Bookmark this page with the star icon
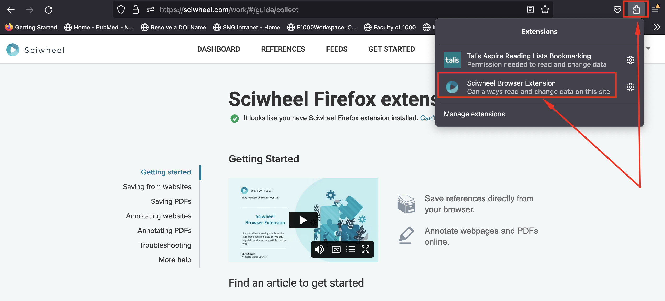 pos(545,10)
